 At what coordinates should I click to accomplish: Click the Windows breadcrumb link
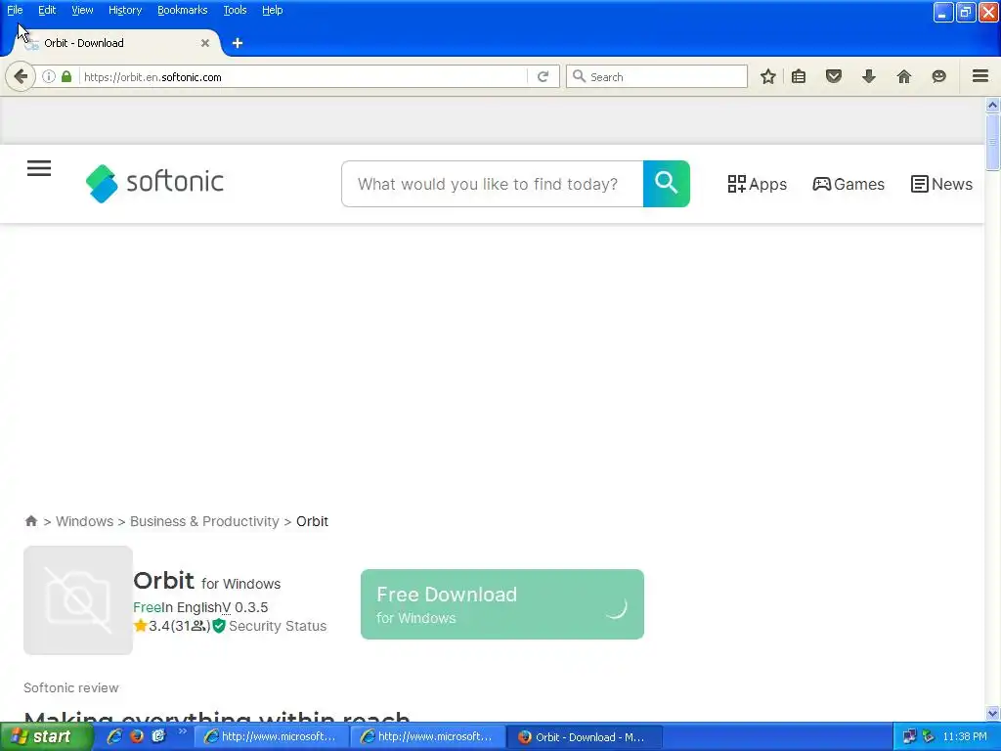[84, 521]
